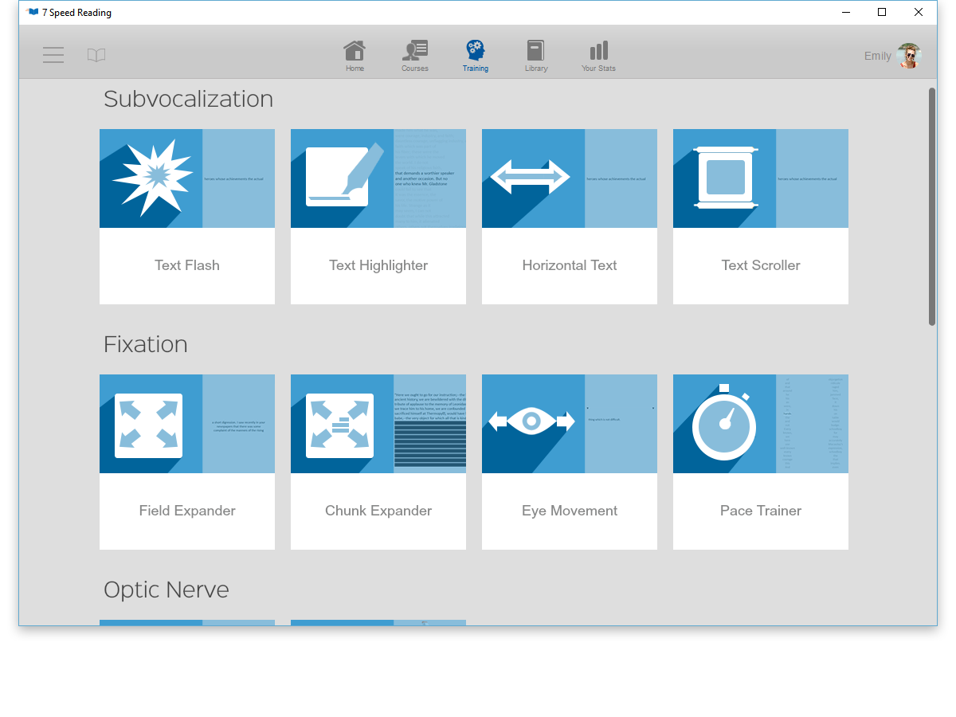Screen dimensions: 956x717
Task: Click the Home tab label
Action: point(355,69)
